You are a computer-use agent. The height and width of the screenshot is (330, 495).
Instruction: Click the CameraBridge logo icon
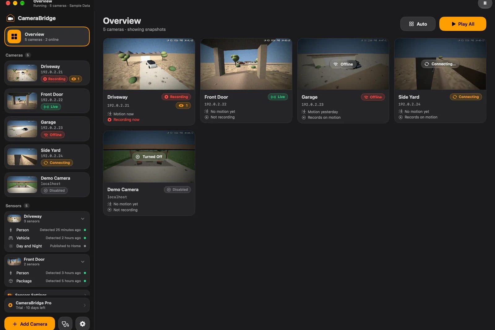(x=11, y=18)
